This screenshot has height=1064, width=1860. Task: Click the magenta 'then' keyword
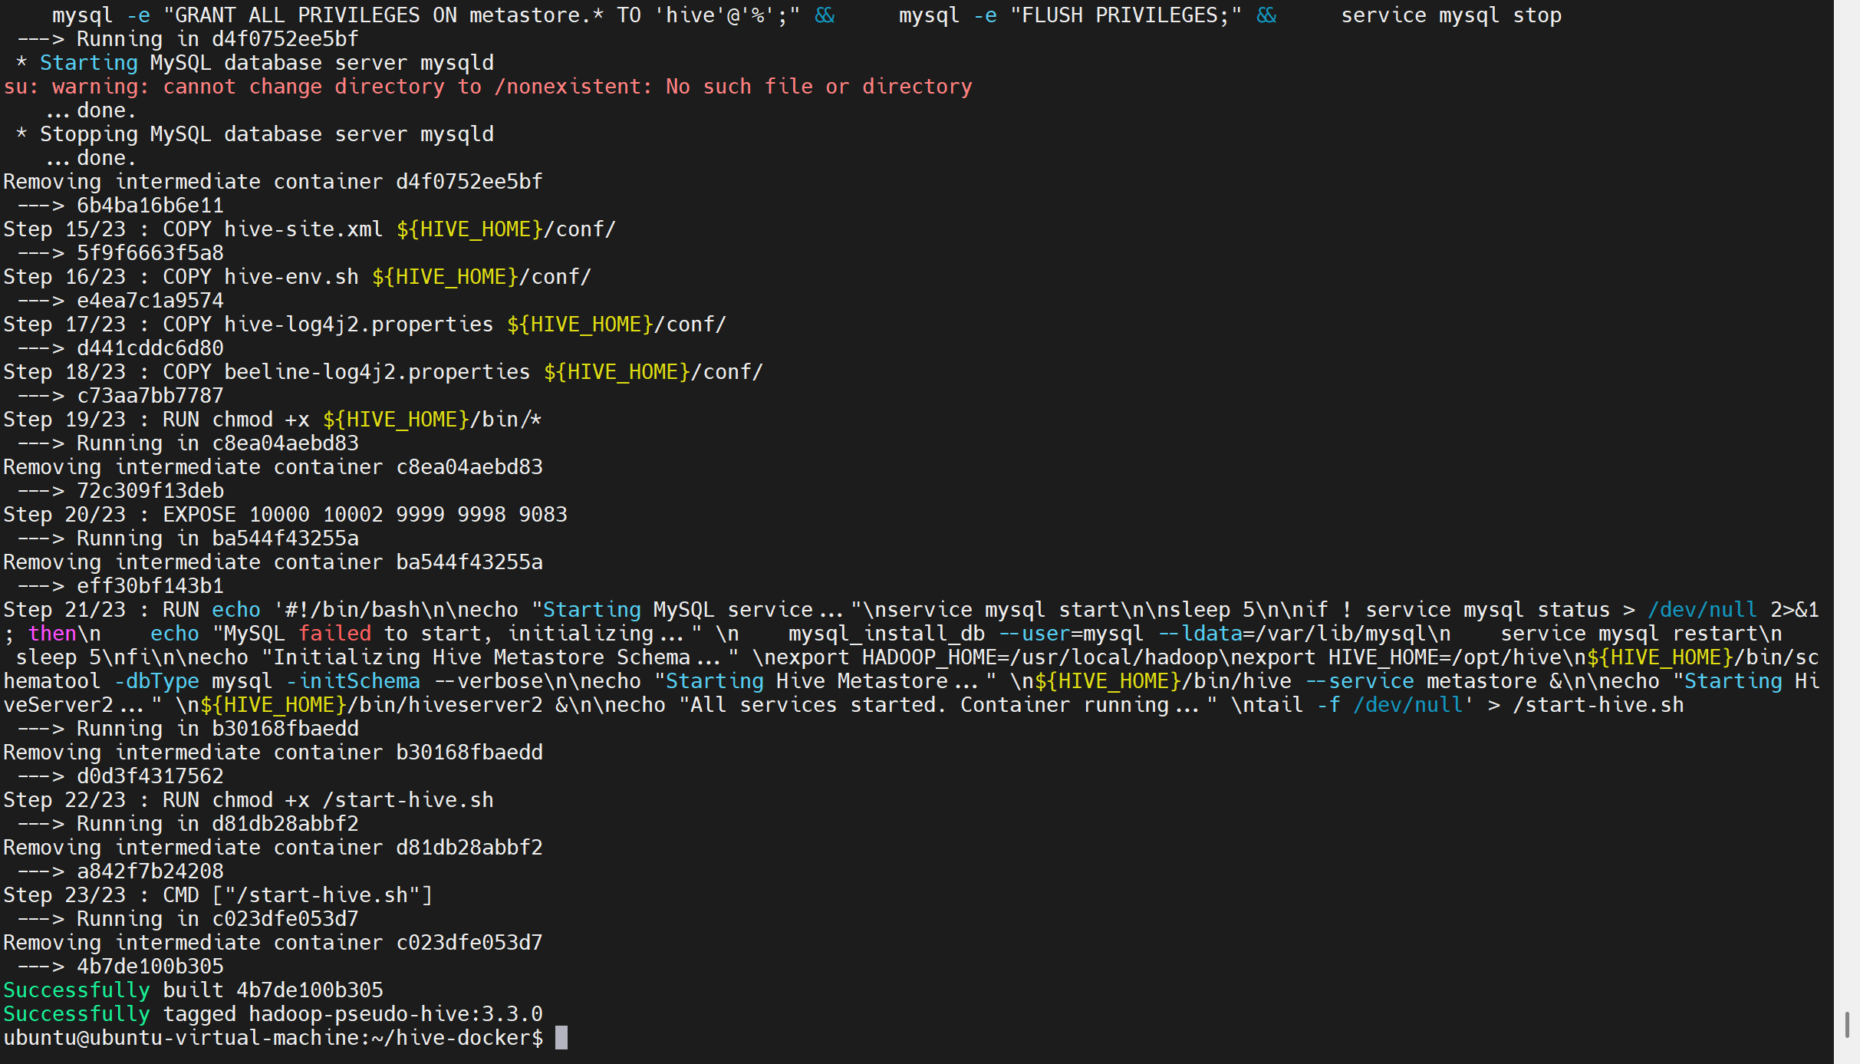click(52, 634)
